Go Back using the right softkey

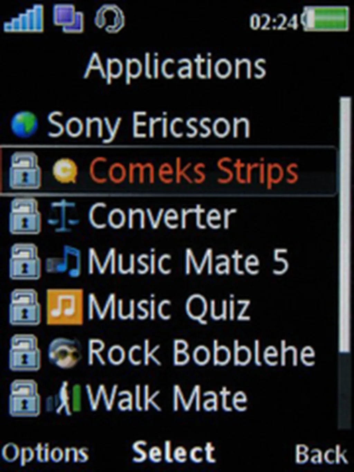[321, 453]
